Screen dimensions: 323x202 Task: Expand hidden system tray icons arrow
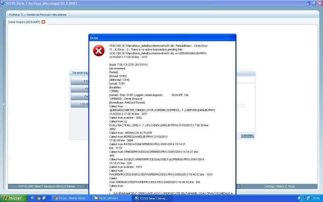click(x=299, y=198)
